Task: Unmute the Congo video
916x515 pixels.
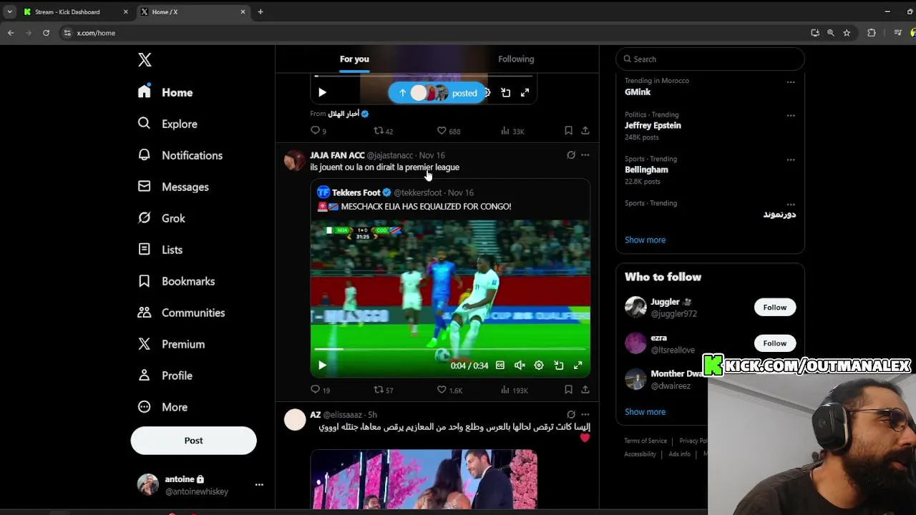Action: click(x=520, y=366)
